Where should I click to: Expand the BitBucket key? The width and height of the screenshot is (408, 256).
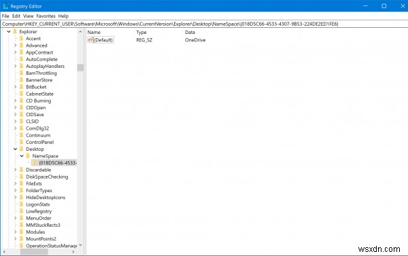(x=15, y=87)
